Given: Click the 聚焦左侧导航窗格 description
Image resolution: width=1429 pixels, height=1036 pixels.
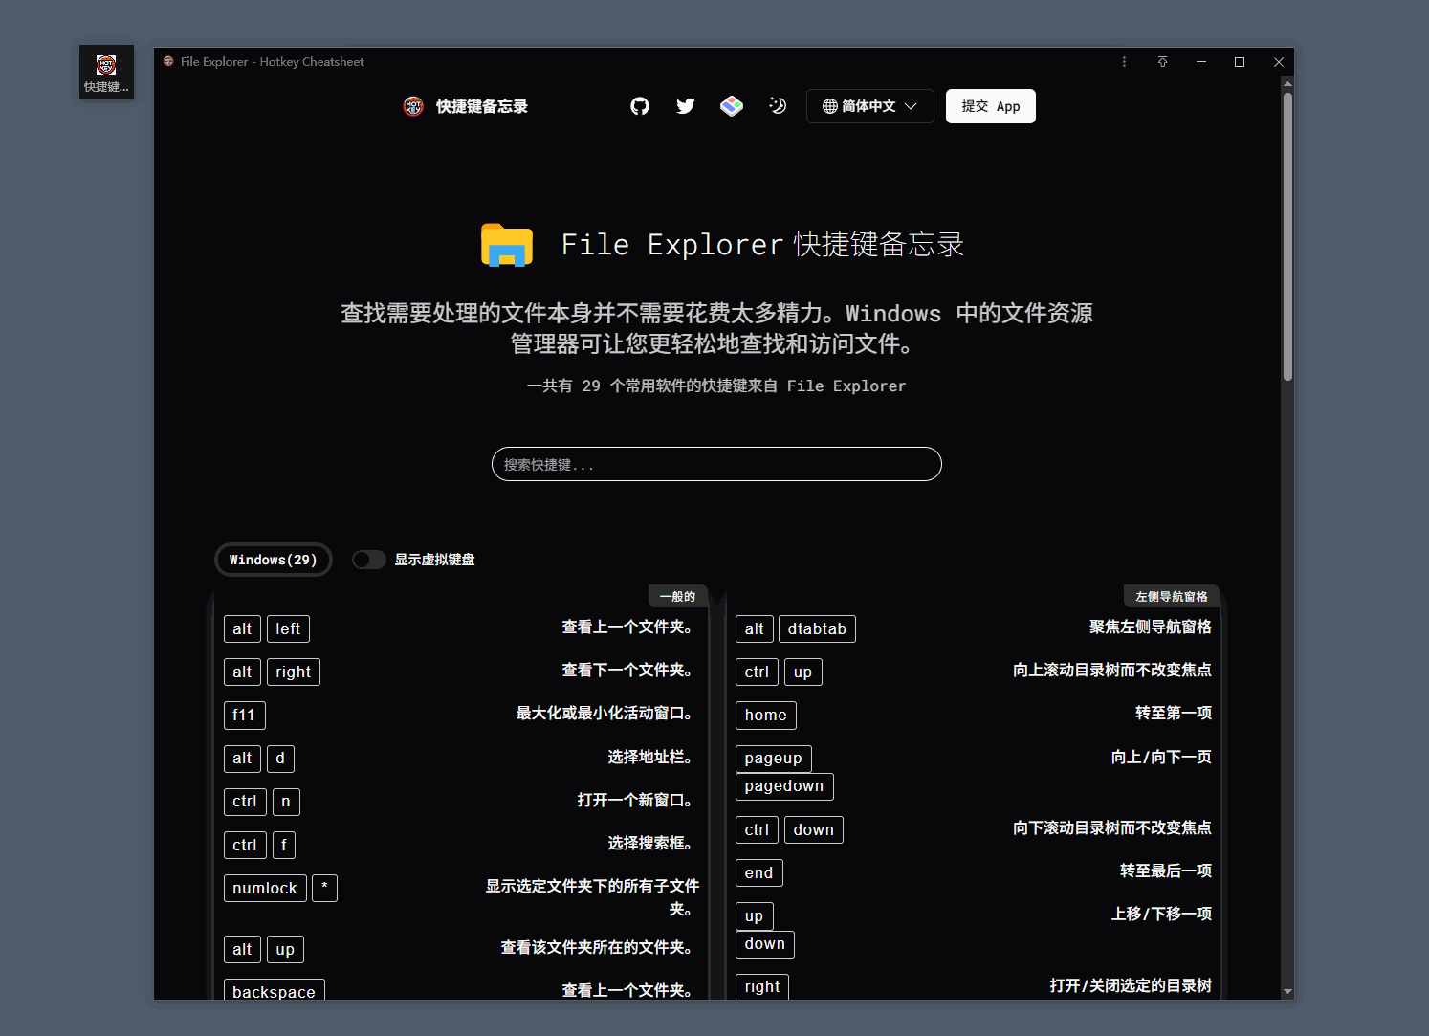Looking at the screenshot, I should [1150, 627].
